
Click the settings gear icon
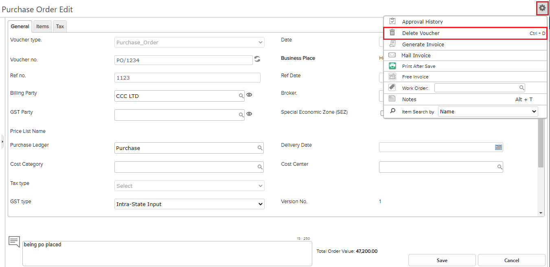click(542, 8)
